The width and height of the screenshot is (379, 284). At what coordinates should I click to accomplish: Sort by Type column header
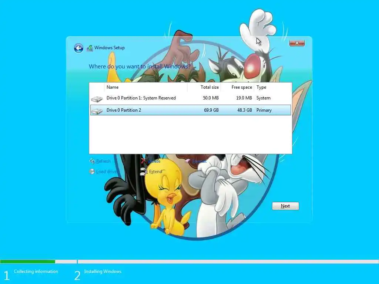273,87
